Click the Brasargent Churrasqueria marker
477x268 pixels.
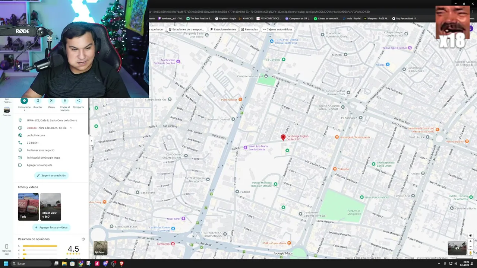pos(337,137)
